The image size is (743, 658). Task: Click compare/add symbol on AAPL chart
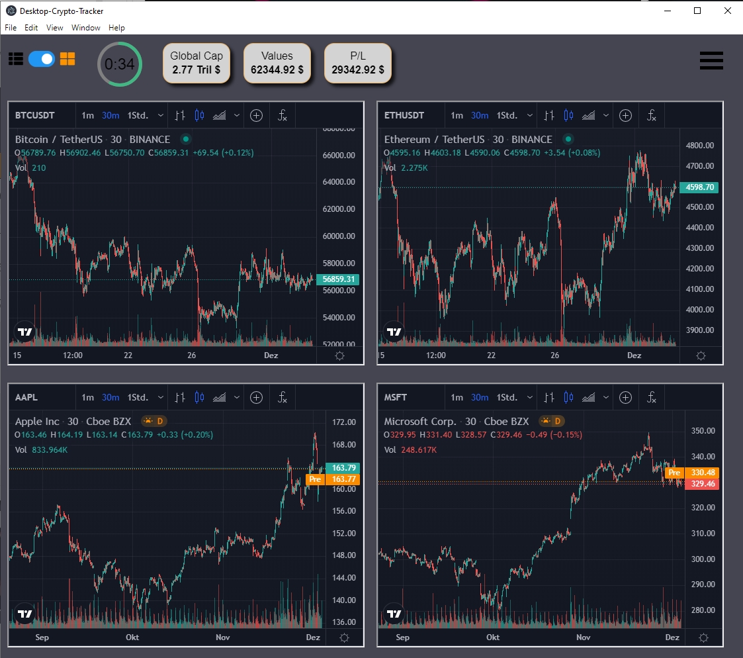point(256,397)
